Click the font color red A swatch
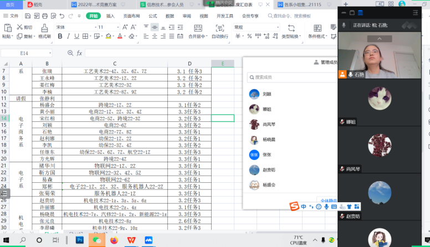430x247 pixels. tap(119, 36)
